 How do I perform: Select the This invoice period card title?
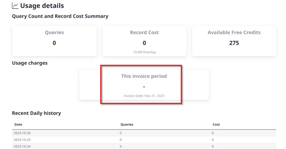(144, 76)
